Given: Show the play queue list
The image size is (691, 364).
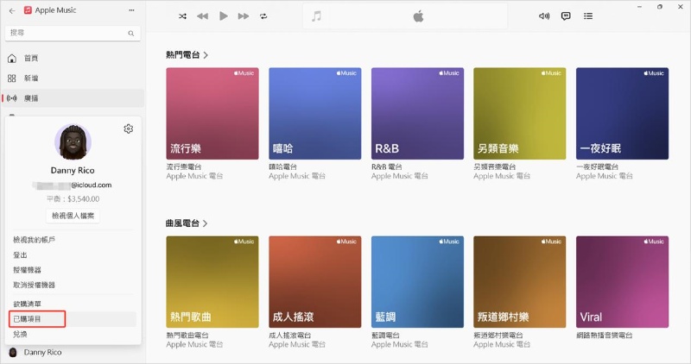Looking at the screenshot, I should click(588, 16).
